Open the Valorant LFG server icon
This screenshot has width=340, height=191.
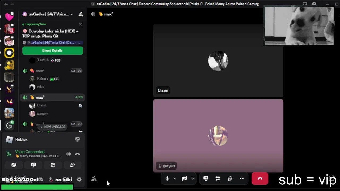(9, 89)
